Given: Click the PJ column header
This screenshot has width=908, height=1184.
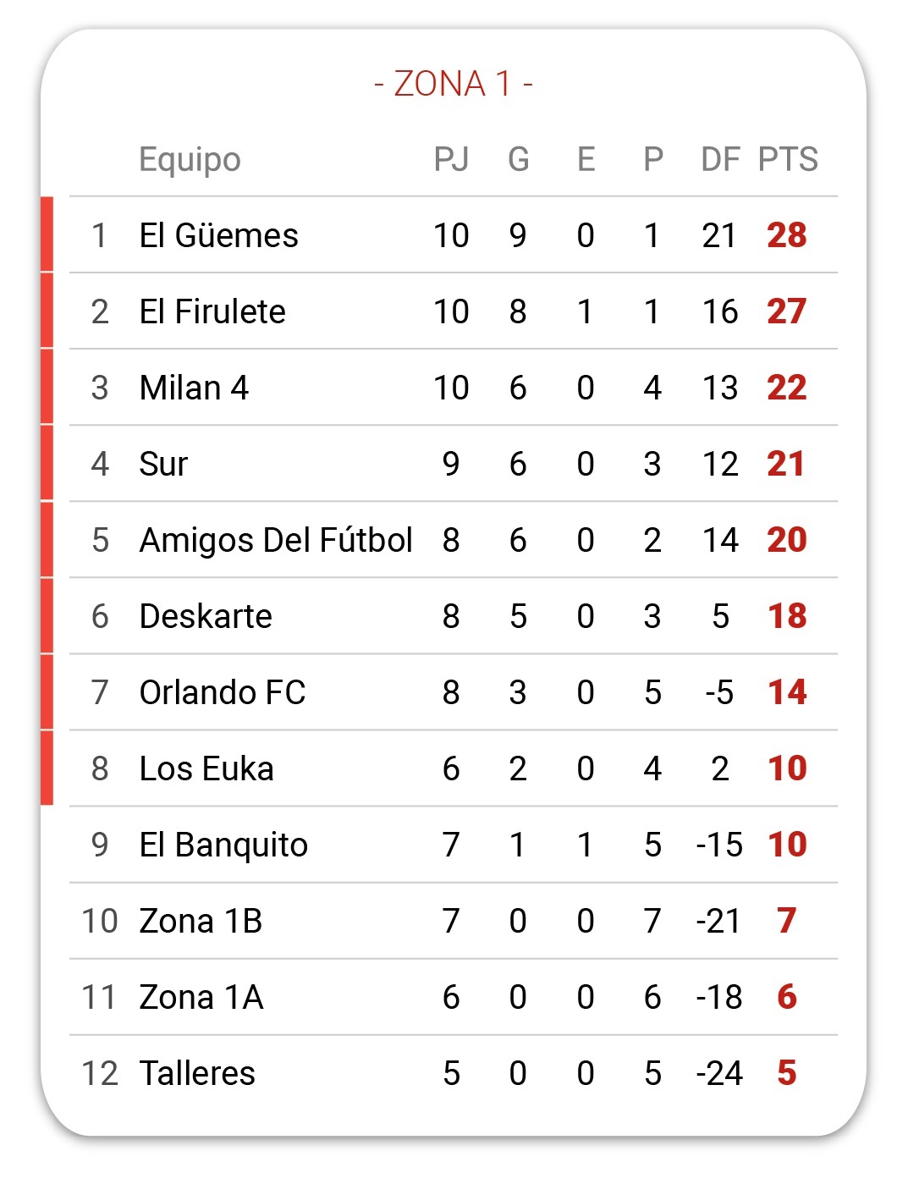Looking at the screenshot, I should point(451,159).
